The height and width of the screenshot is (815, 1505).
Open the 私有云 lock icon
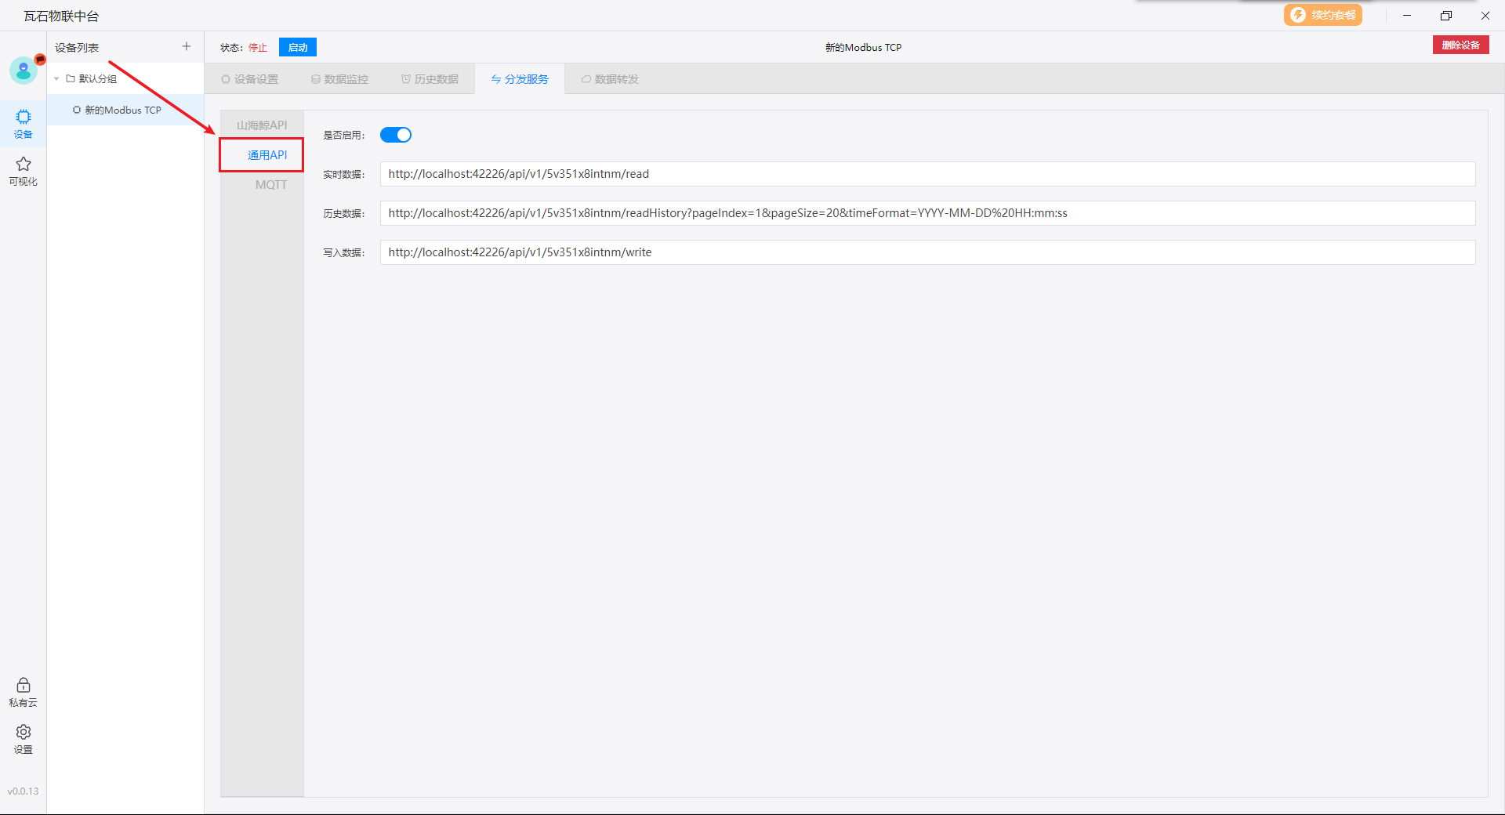pos(24,686)
